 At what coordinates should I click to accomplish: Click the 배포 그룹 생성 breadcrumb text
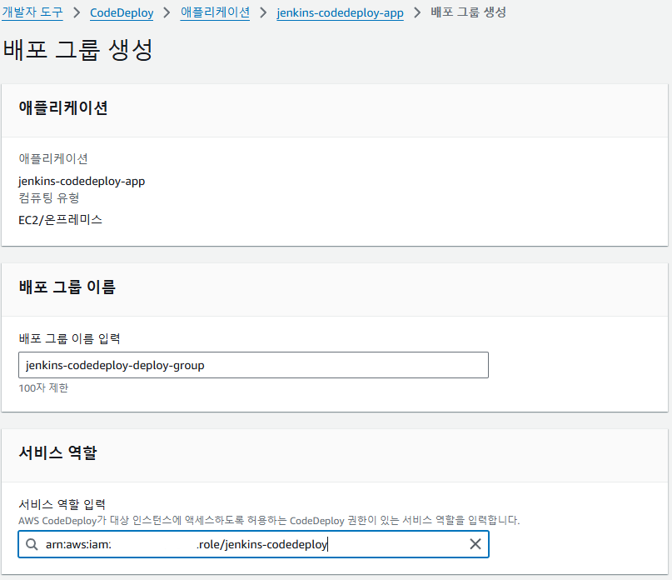pos(468,12)
